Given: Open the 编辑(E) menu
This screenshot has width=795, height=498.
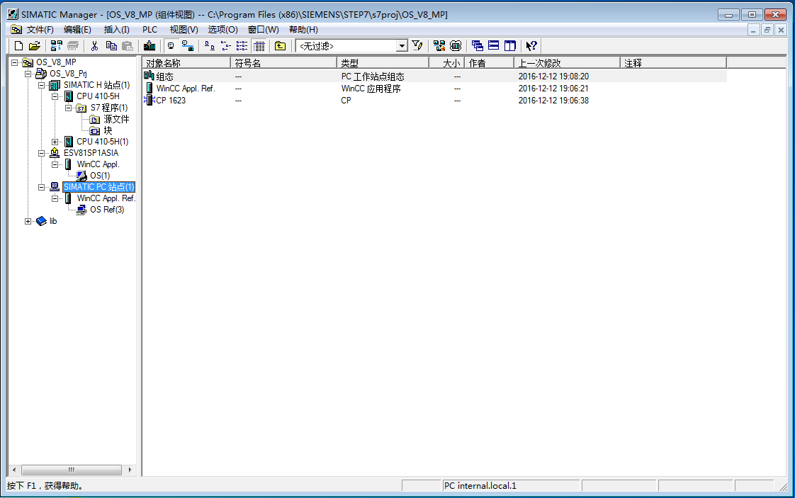Looking at the screenshot, I should coord(77,30).
